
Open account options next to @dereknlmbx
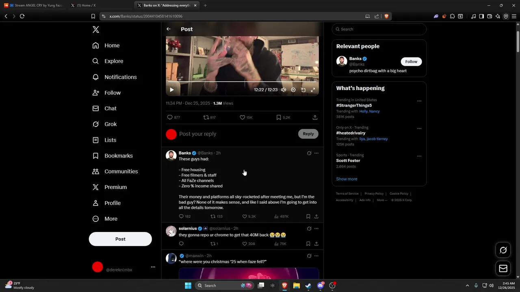[153, 267]
